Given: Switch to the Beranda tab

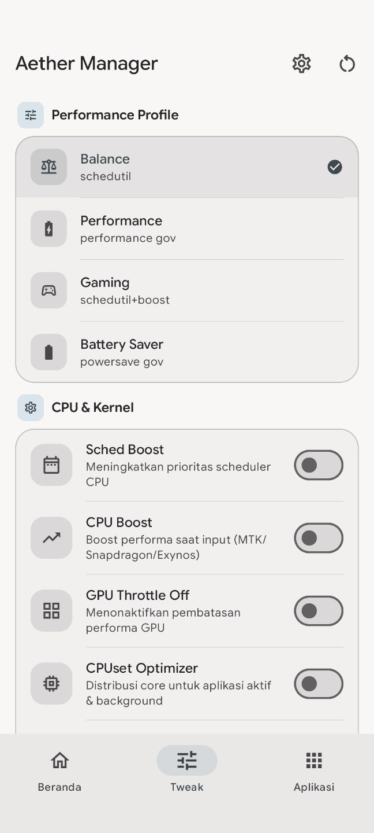Looking at the screenshot, I should click(59, 771).
